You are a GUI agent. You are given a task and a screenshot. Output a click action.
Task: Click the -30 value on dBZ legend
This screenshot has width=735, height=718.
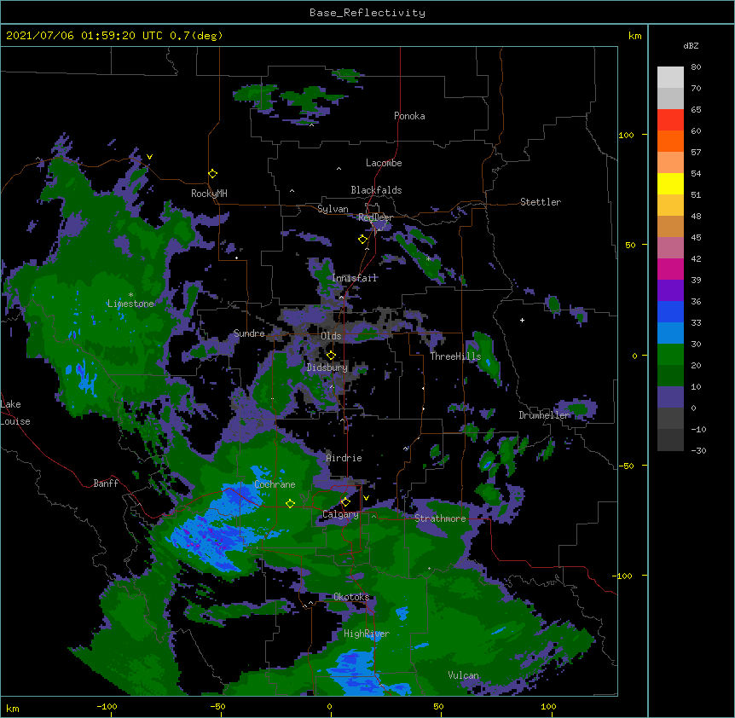pos(698,450)
